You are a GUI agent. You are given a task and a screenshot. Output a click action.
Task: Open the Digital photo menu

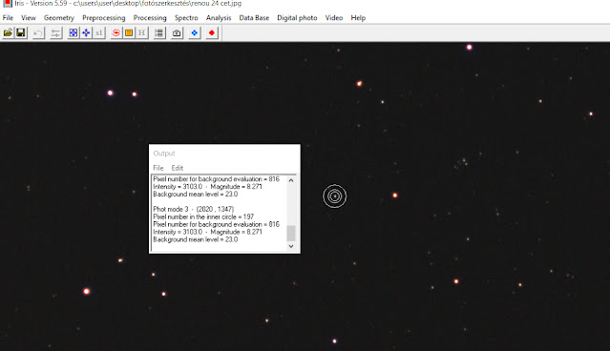coord(297,18)
